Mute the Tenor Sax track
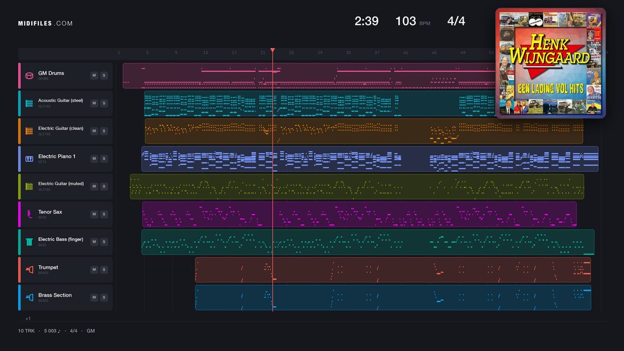 click(94, 214)
